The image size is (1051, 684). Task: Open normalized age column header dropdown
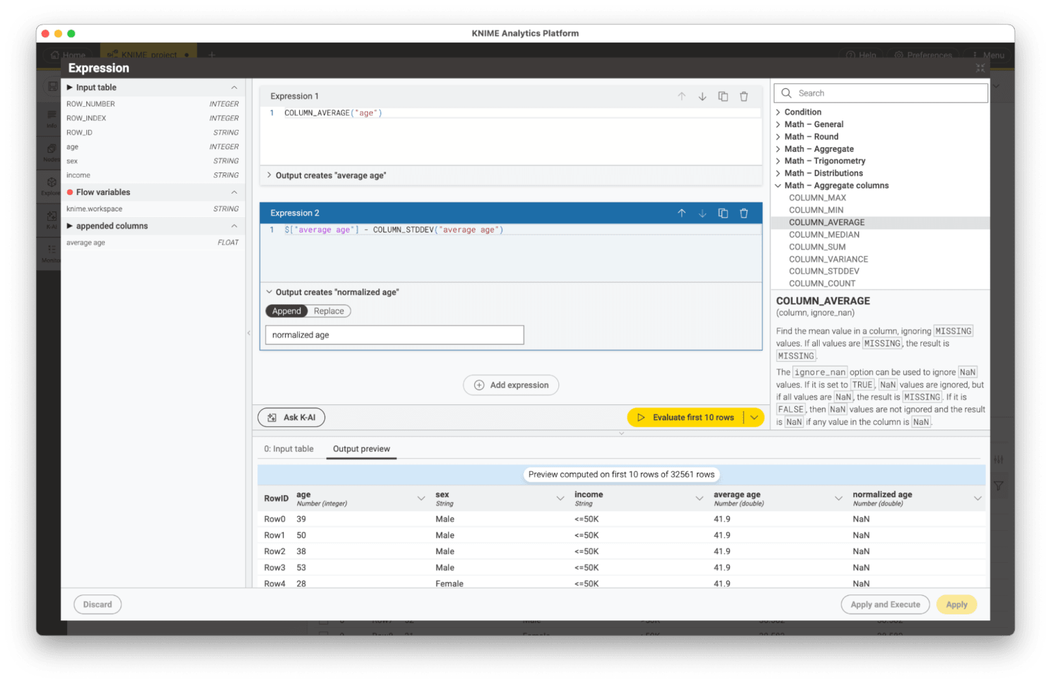pyautogui.click(x=977, y=499)
